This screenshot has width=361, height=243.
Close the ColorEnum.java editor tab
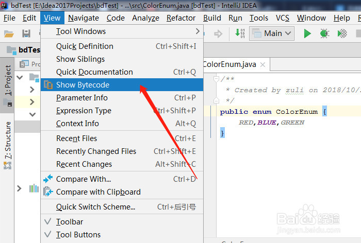click(x=262, y=64)
